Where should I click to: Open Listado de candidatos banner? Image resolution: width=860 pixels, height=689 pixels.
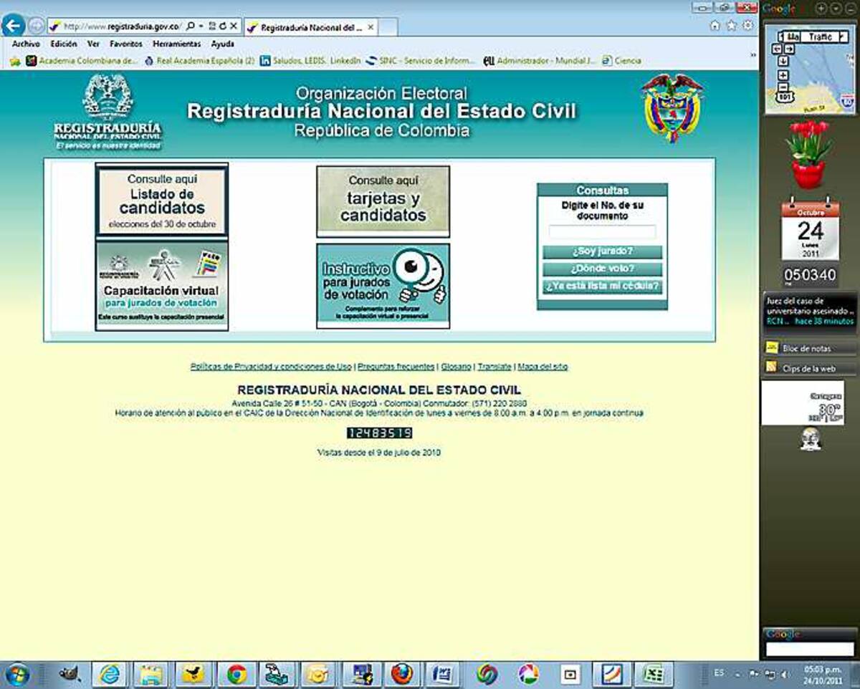[x=162, y=200]
